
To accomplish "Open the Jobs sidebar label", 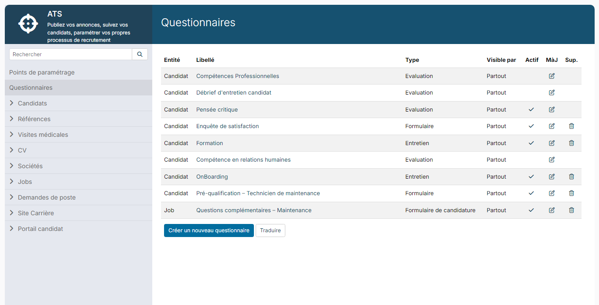I will [x=25, y=182].
